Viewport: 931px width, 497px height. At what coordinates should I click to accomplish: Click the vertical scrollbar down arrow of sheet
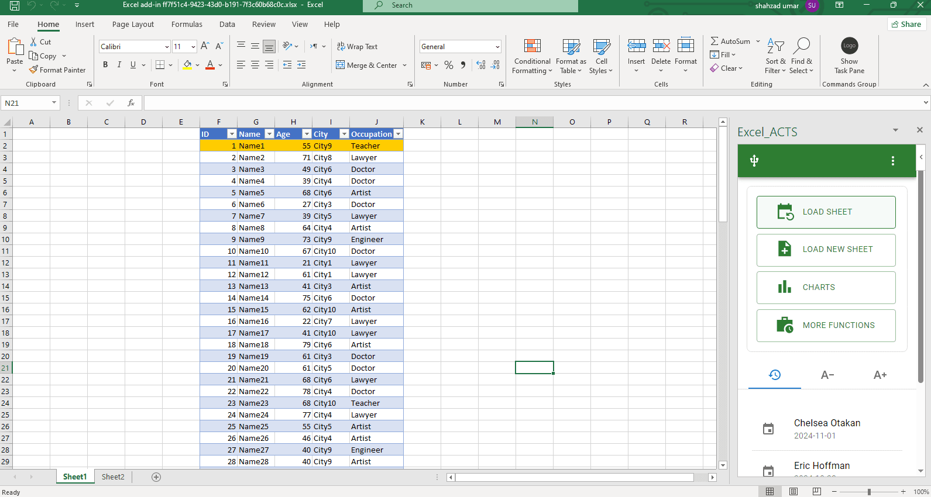723,465
